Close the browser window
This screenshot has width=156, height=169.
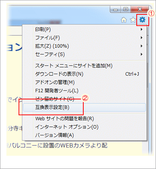click(140, 9)
